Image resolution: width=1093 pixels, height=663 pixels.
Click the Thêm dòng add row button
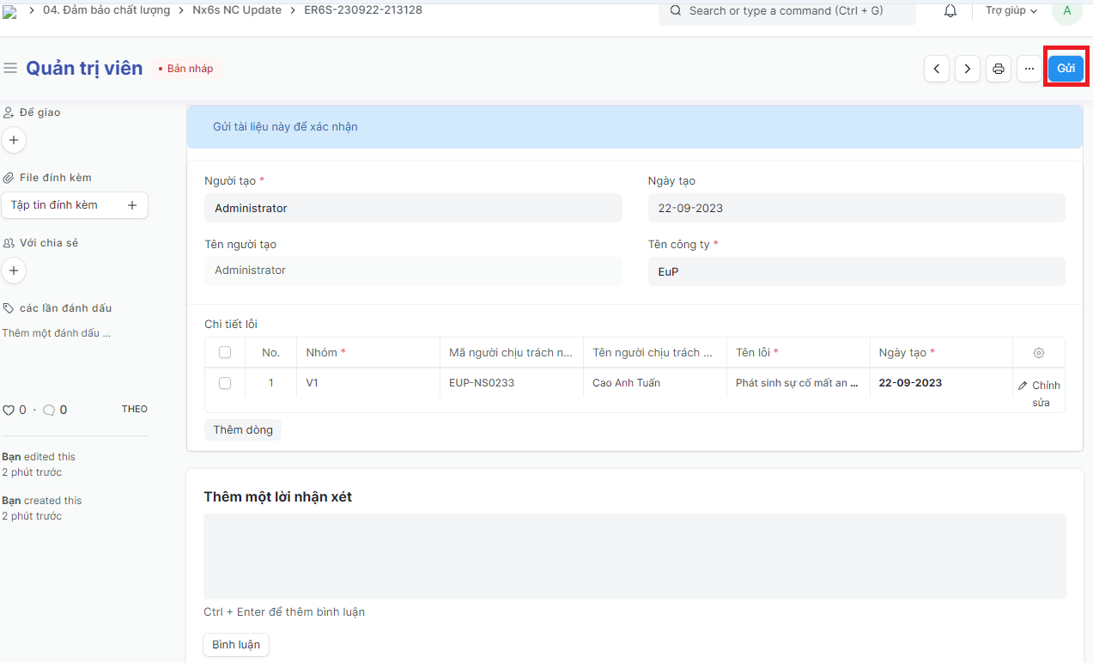click(243, 430)
